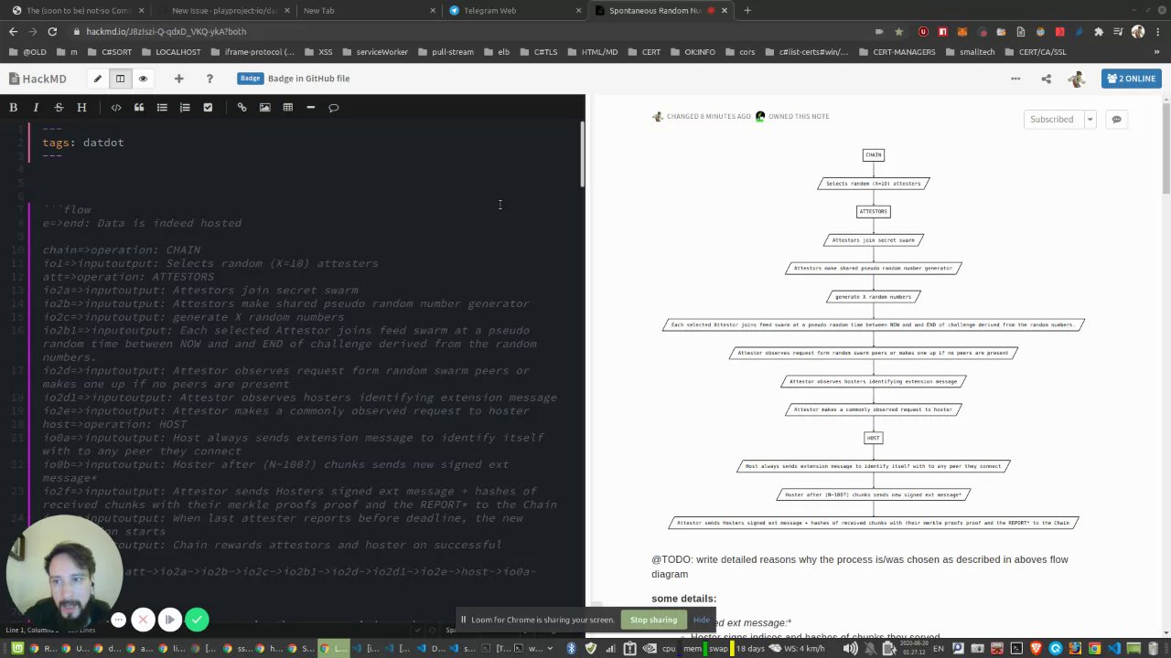This screenshot has height=658, width=1171.
Task: Click the HOST node in flow diagram
Action: (873, 438)
